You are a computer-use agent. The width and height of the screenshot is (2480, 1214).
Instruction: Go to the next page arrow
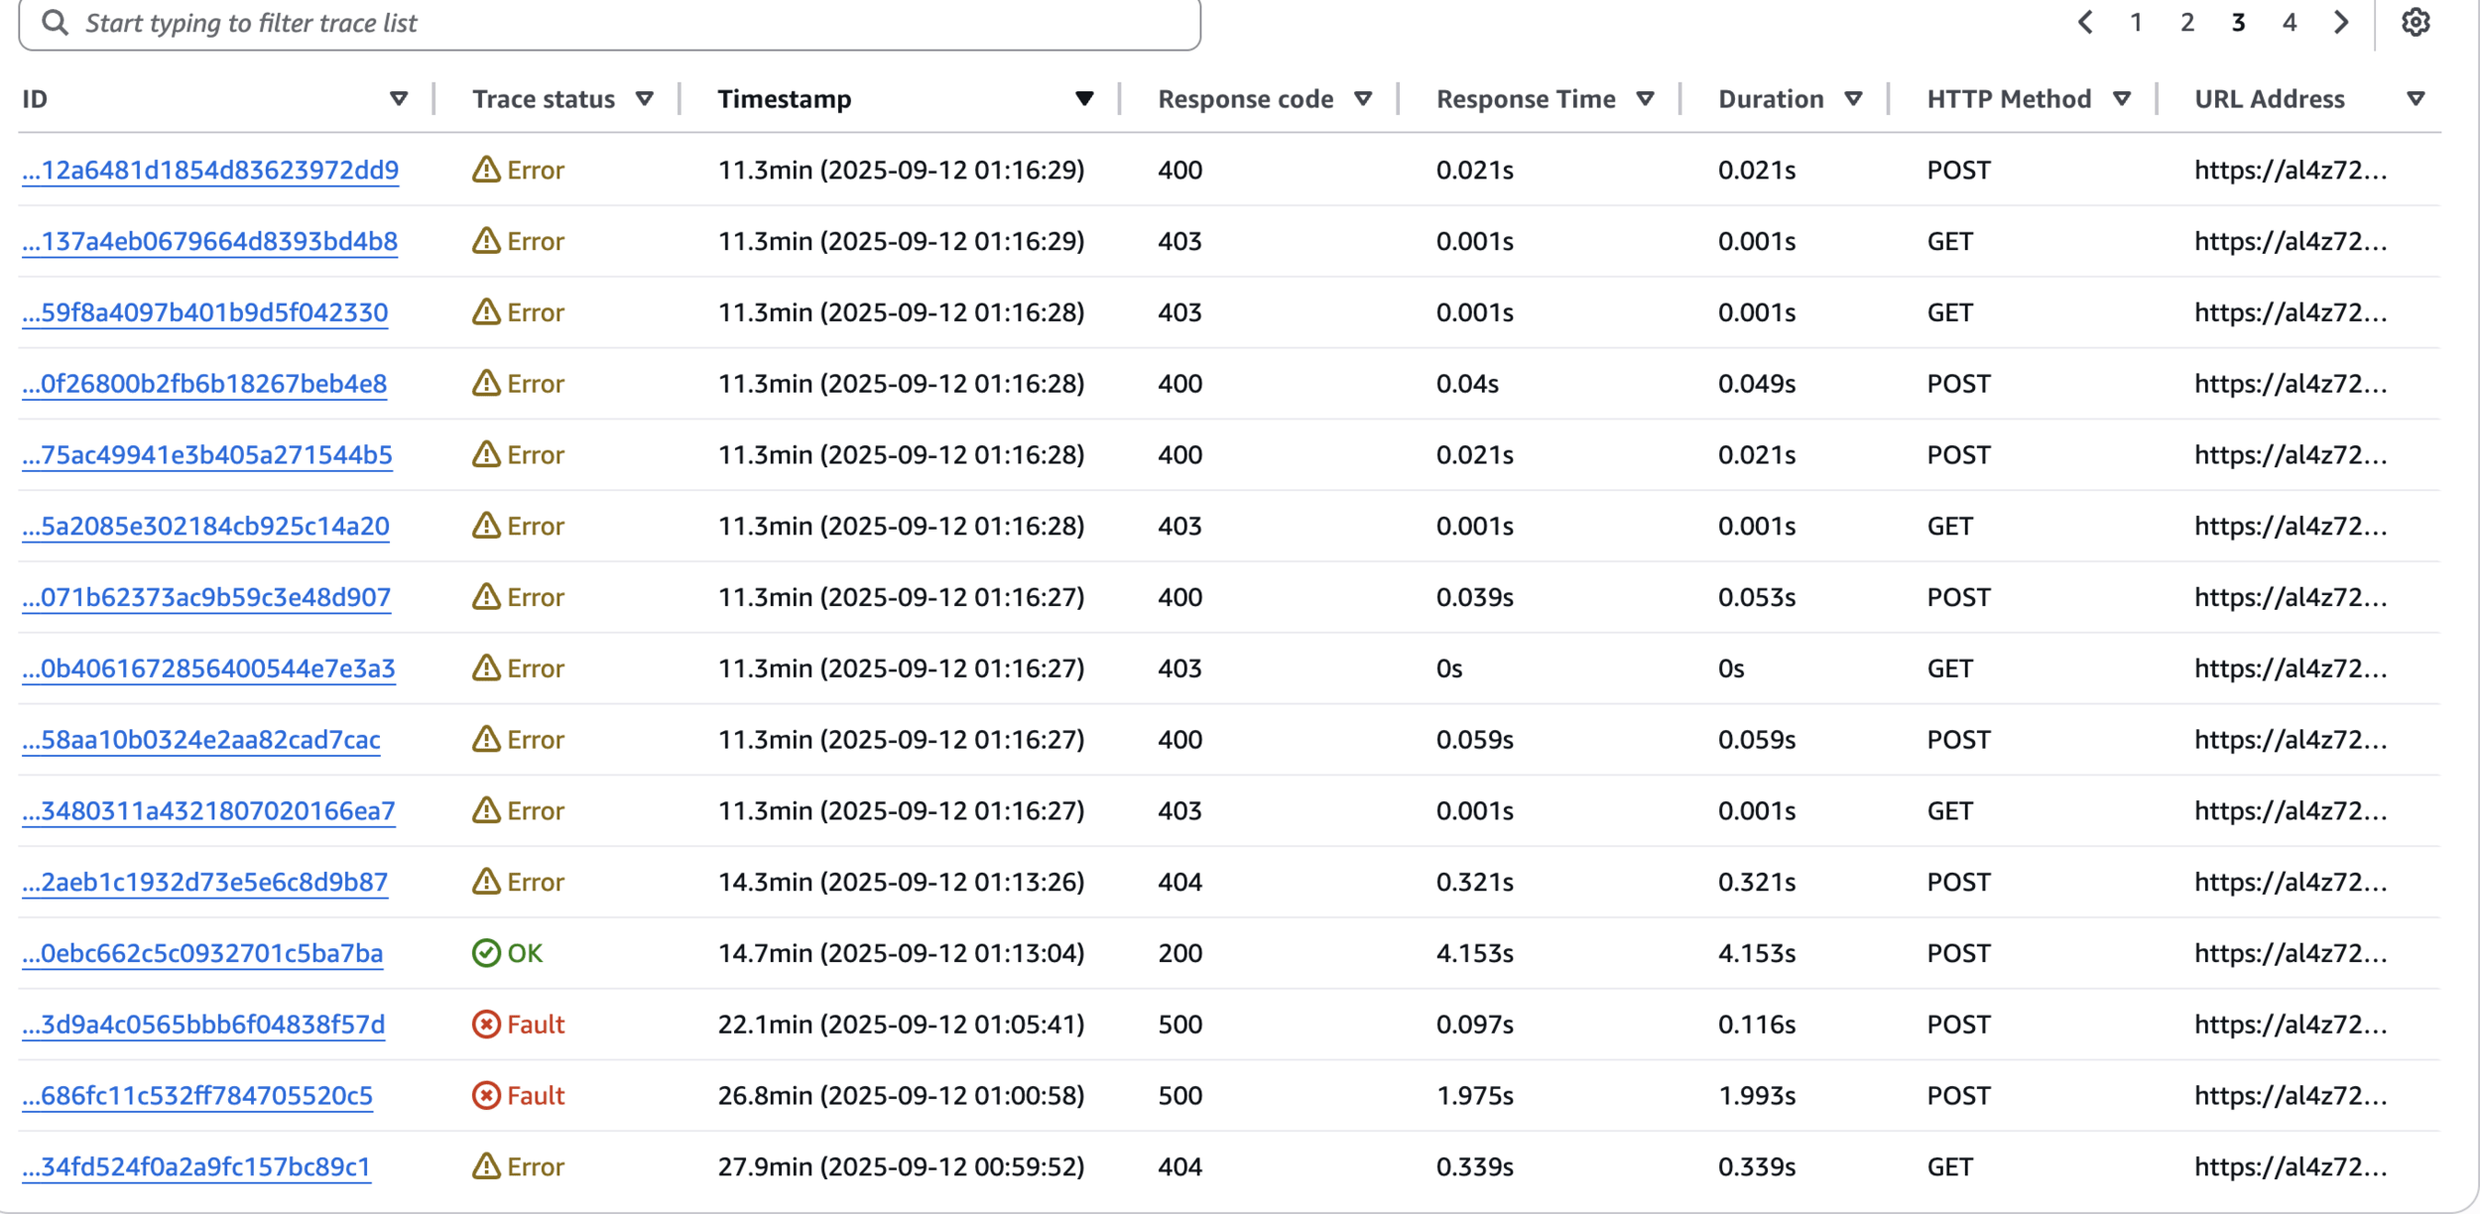pos(2341,22)
